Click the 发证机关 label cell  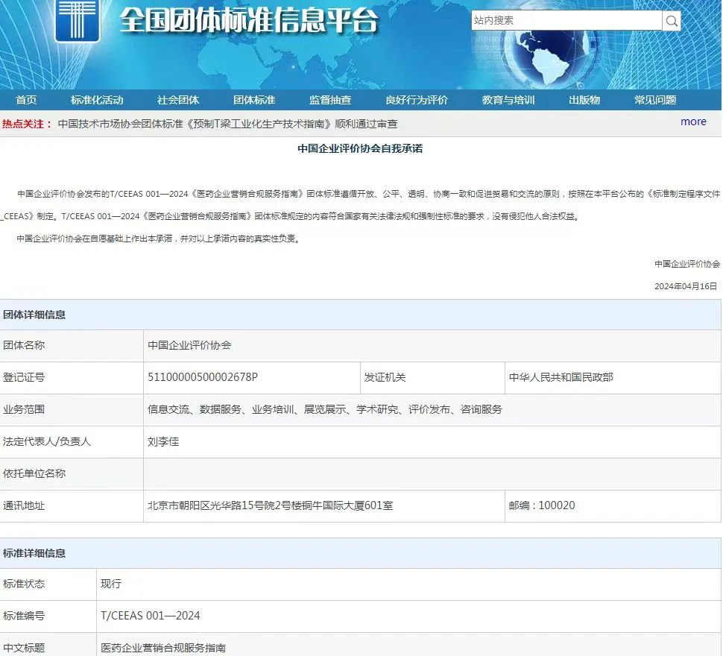pyautogui.click(x=432, y=377)
